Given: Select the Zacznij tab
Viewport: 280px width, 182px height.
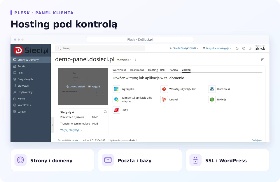Looking at the screenshot, I should coord(186,70).
